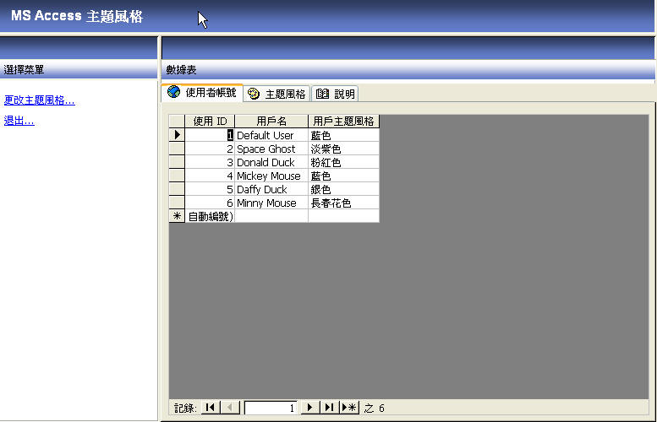Switch to 使用者帳號 tab

click(x=202, y=93)
